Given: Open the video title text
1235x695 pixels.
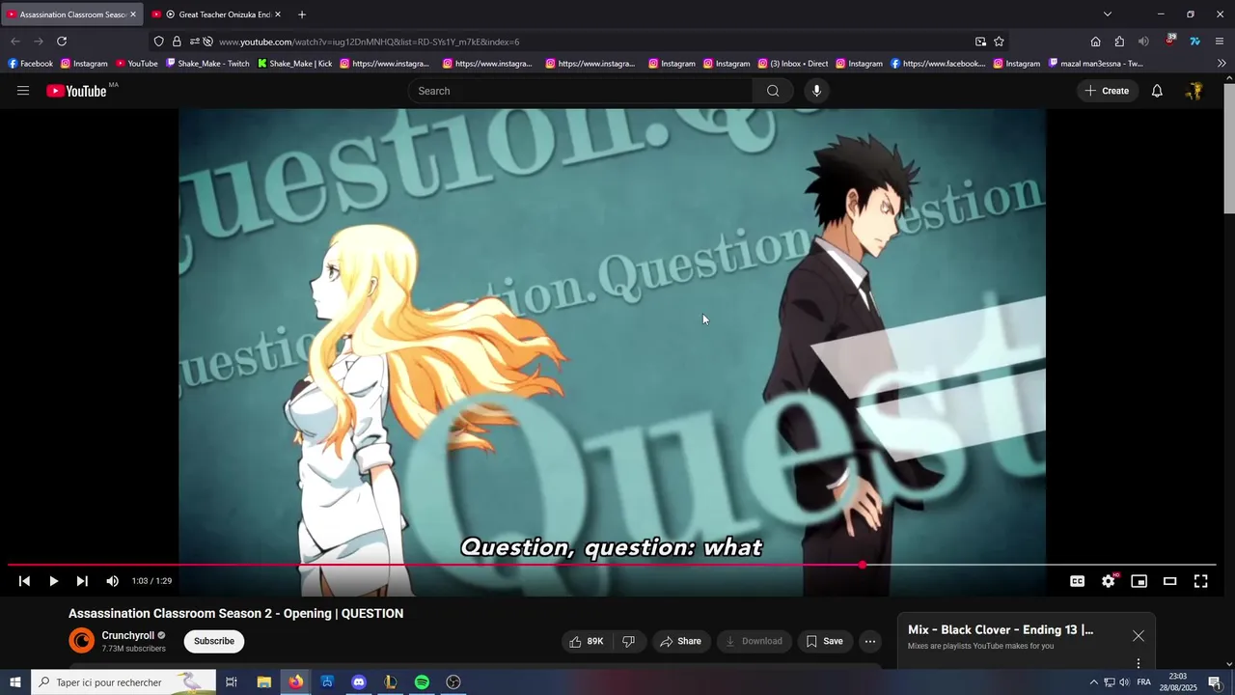Looking at the screenshot, I should [x=235, y=614].
